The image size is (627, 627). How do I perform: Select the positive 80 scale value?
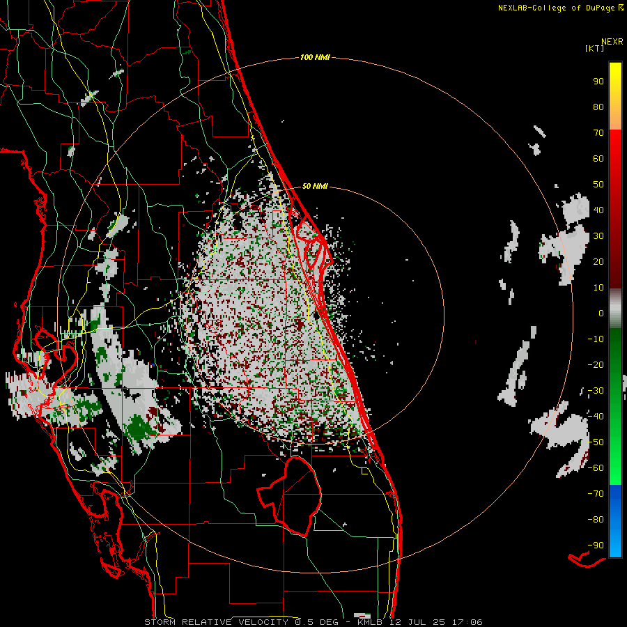coord(598,107)
